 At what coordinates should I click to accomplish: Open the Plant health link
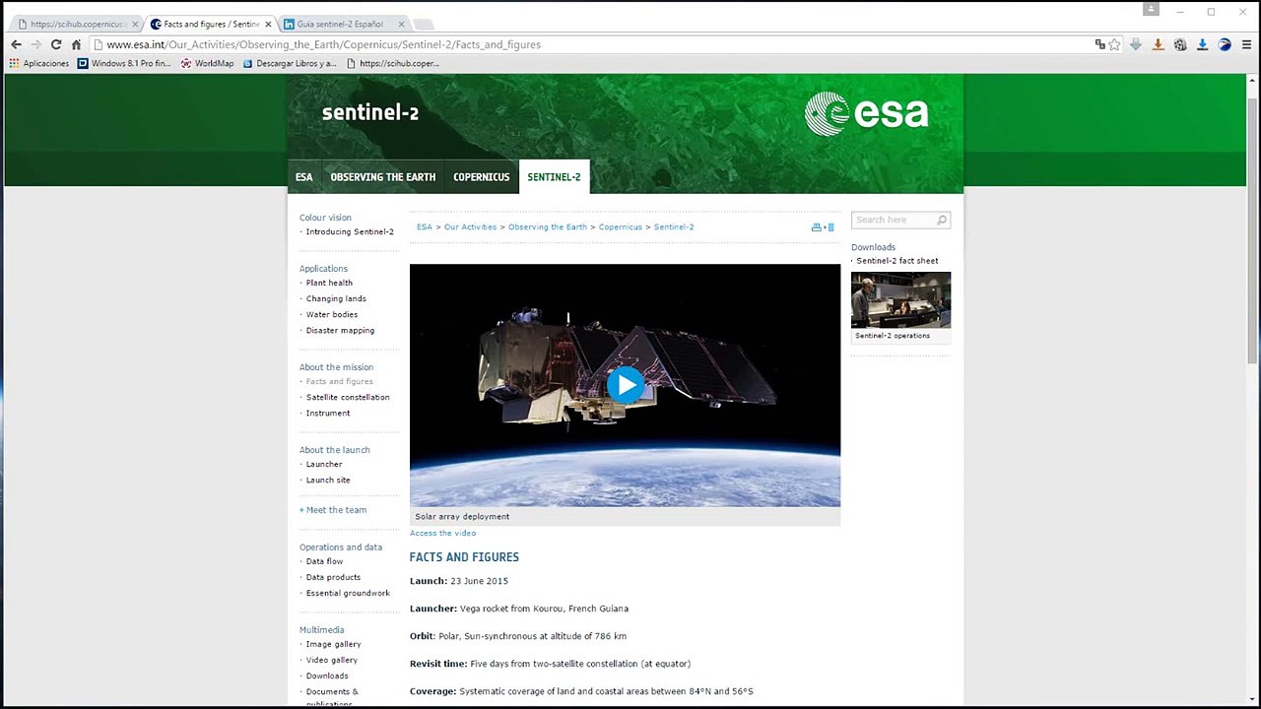(x=329, y=283)
